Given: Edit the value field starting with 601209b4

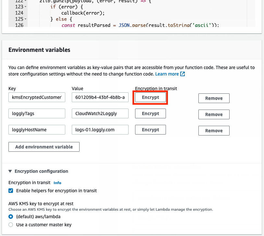Looking at the screenshot, I should (x=100, y=97).
